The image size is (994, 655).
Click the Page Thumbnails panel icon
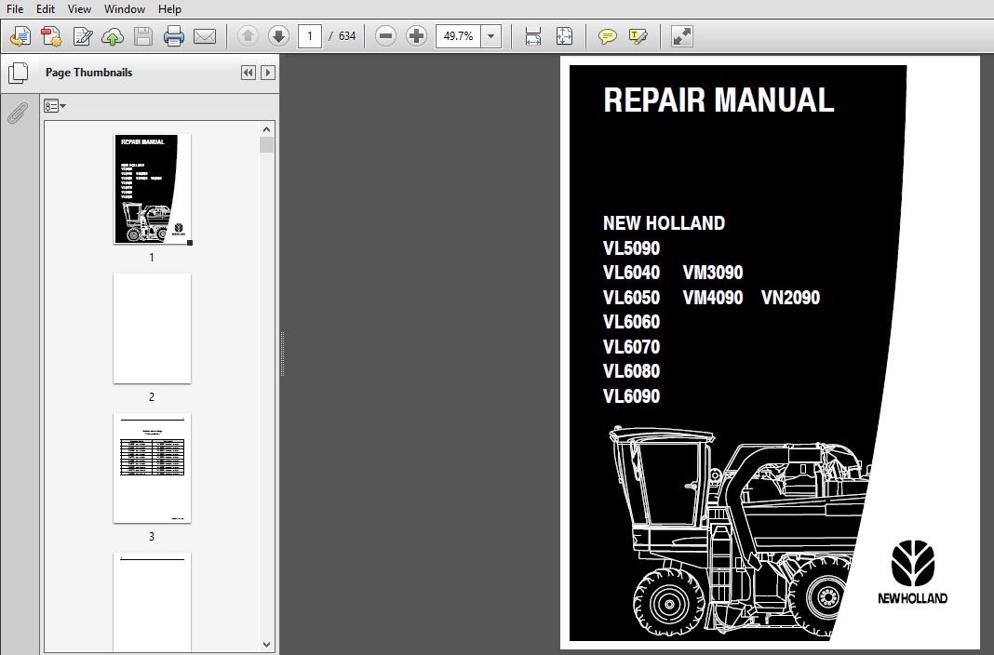[18, 73]
